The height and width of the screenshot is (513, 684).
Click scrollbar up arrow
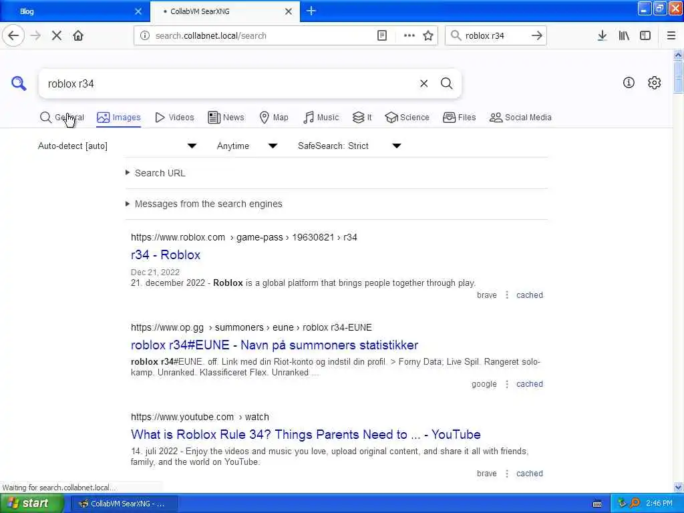tap(679, 55)
